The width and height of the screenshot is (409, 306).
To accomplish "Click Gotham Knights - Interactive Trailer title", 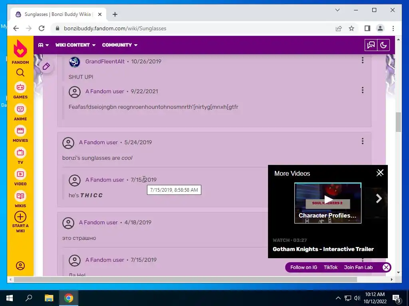I will pos(323,249).
